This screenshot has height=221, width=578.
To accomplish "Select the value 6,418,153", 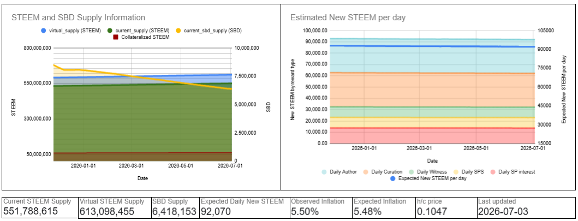I will pos(174,211).
